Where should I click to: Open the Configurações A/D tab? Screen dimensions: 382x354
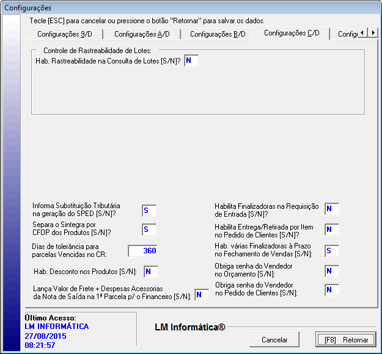click(x=141, y=34)
